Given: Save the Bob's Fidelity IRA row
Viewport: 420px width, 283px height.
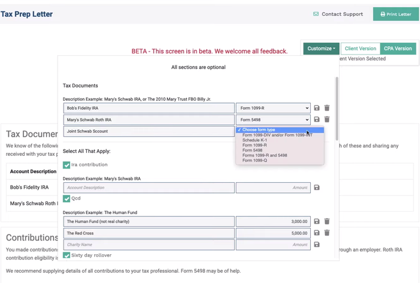Looking at the screenshot, I should [317, 108].
